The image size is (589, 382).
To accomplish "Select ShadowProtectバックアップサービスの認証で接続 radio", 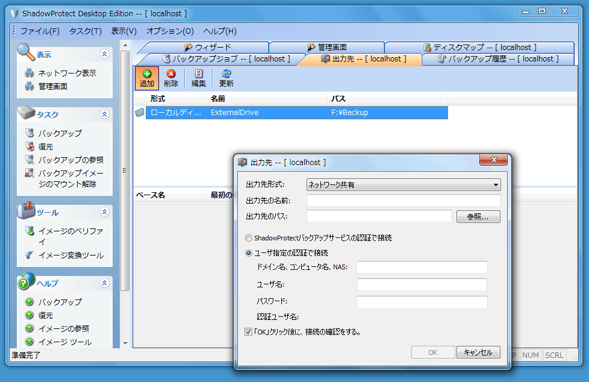I will pyautogui.click(x=248, y=238).
